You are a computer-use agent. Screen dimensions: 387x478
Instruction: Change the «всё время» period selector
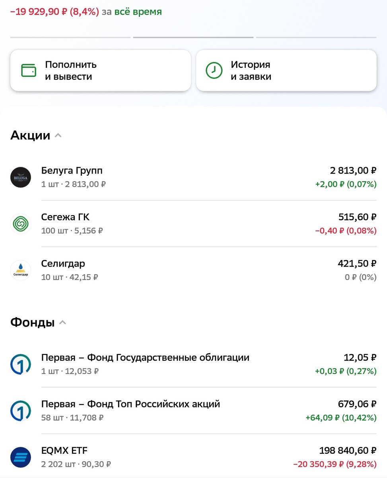click(138, 12)
